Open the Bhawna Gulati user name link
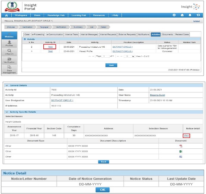 point(157,95)
